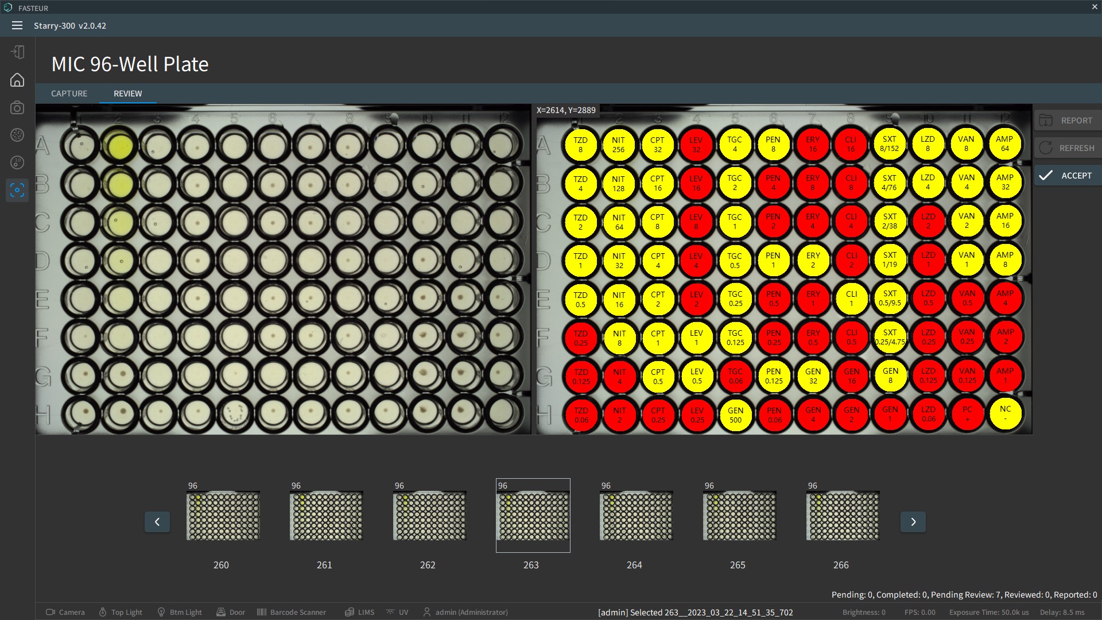The image size is (1102, 620).
Task: Click the sign-out icon in sidebar
Action: pos(17,52)
